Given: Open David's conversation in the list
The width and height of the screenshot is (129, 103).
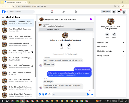Looking at the screenshot, I should 18,37.
